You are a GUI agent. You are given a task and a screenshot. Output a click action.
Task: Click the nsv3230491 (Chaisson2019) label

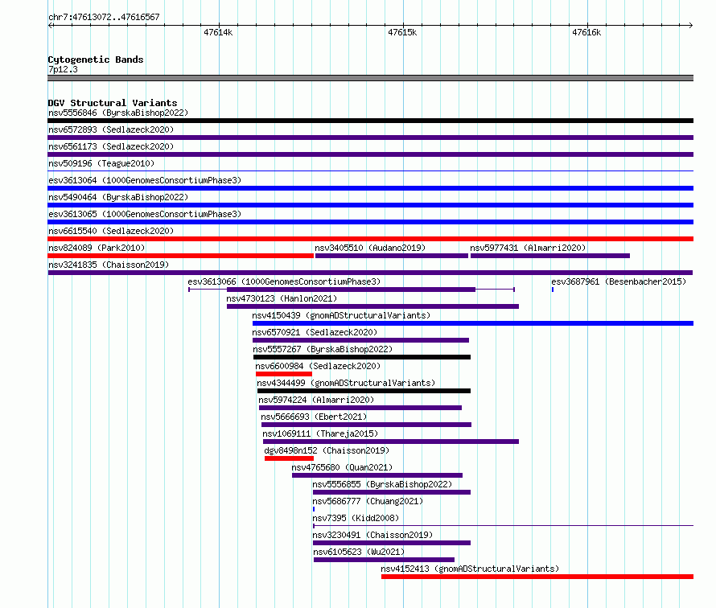[x=372, y=535]
